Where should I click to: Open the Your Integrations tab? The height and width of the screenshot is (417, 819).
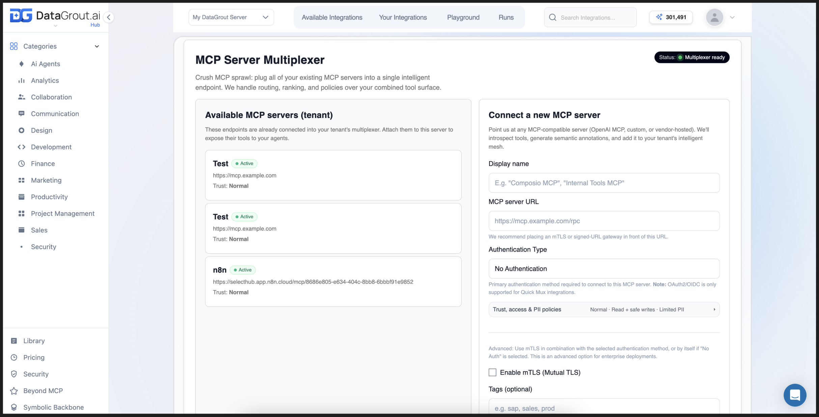click(x=403, y=18)
